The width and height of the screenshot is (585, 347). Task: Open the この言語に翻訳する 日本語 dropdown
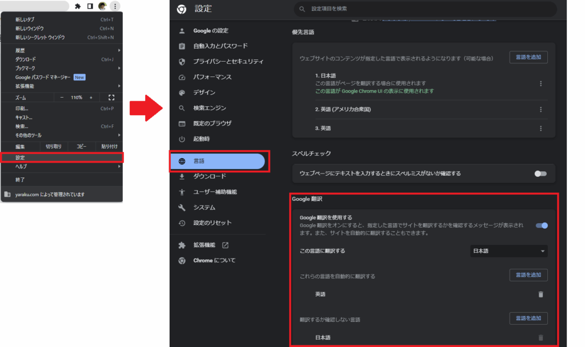508,251
